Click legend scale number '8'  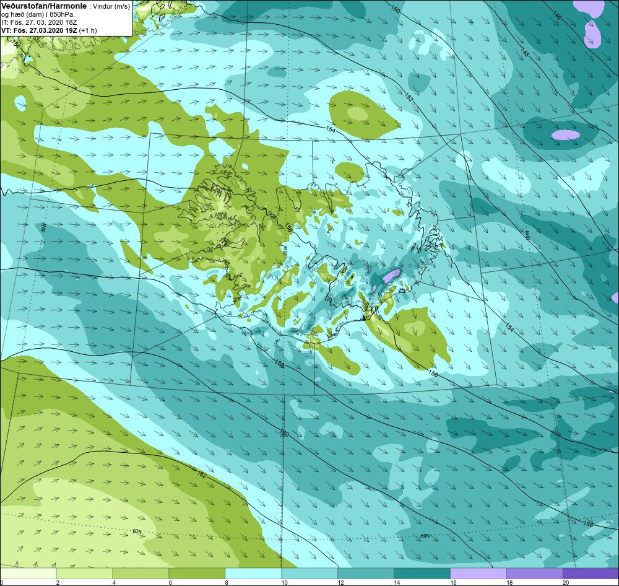point(227,582)
